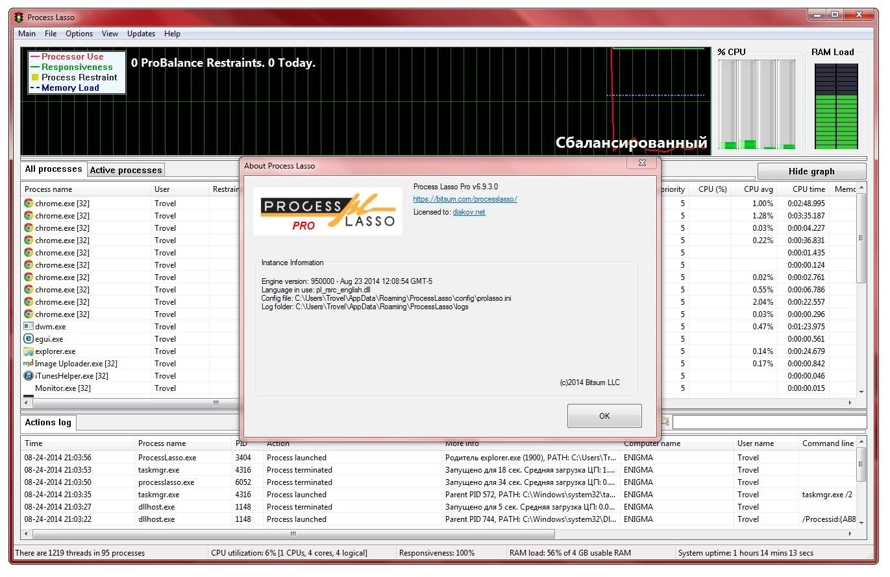Viewport: 890px width, 577px height.
Task: Click the explorer.exe folder icon
Action: tap(29, 351)
